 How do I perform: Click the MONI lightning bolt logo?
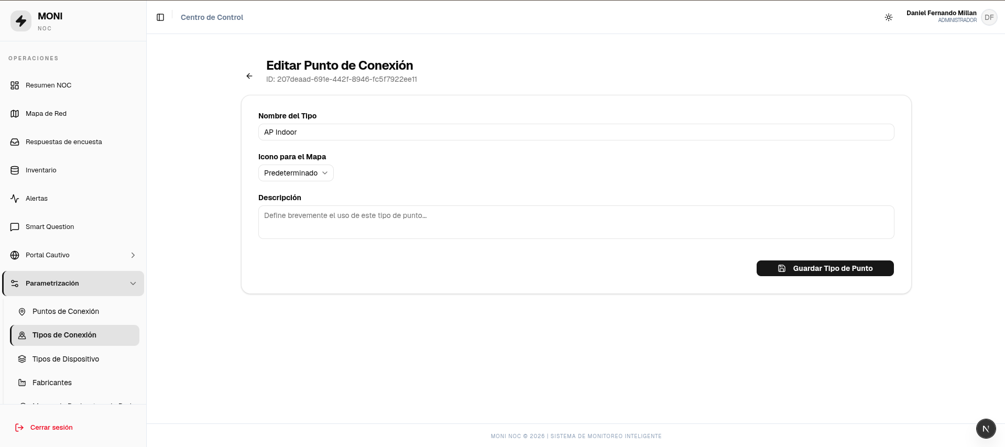coord(21,21)
